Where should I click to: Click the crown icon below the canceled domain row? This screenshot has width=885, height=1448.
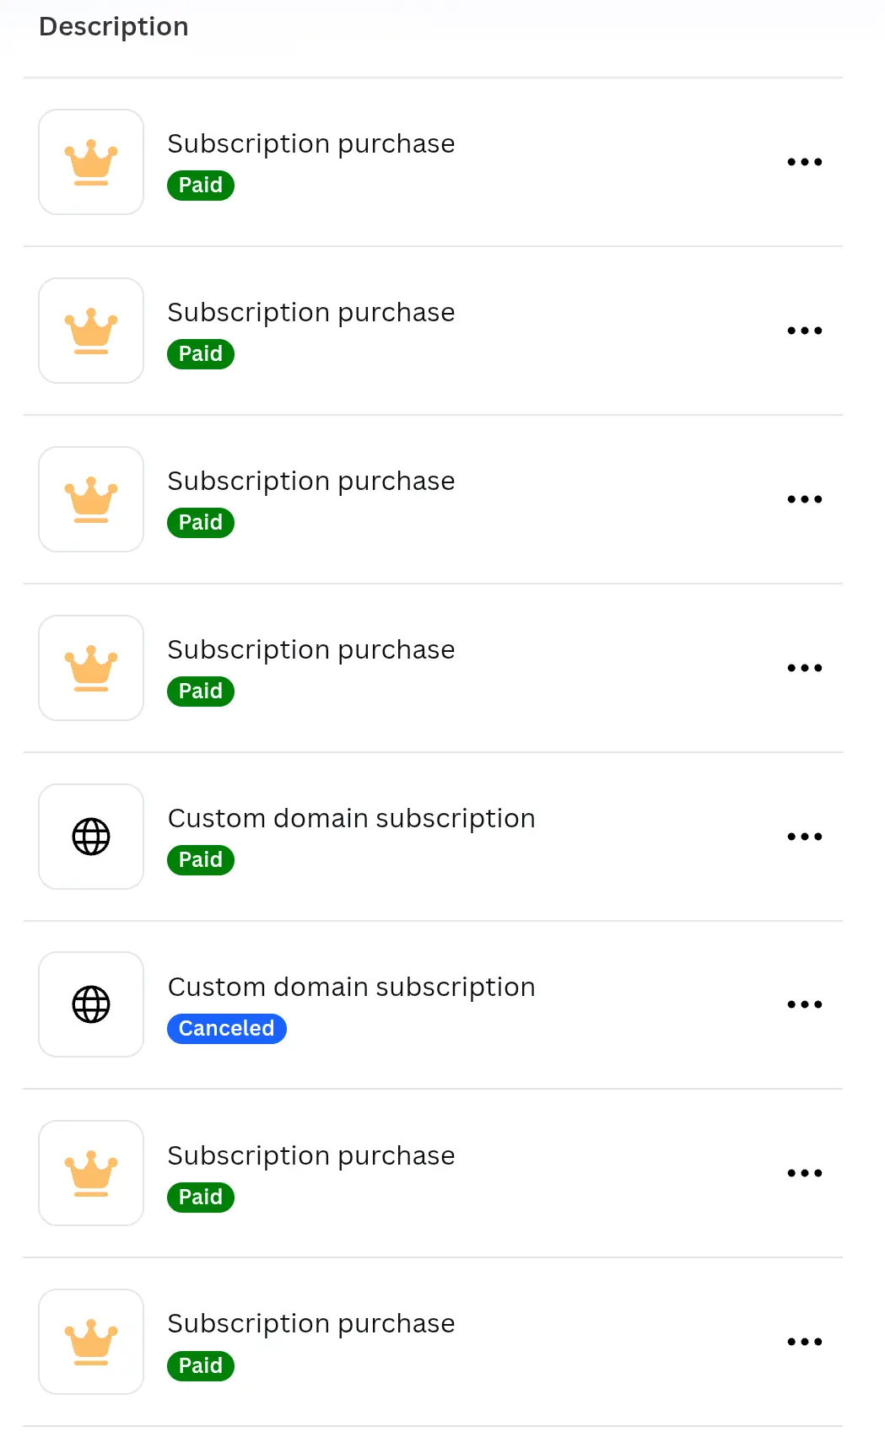point(91,1173)
